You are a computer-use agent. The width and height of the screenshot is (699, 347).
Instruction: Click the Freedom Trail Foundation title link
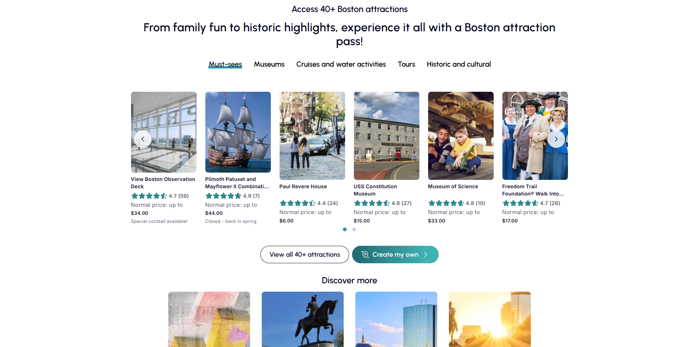point(533,190)
